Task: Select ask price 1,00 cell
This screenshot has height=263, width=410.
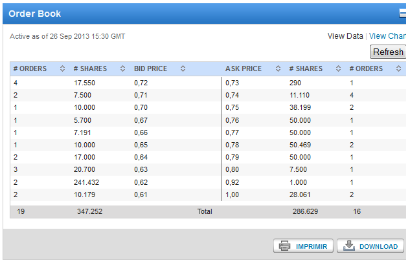Action: click(232, 195)
